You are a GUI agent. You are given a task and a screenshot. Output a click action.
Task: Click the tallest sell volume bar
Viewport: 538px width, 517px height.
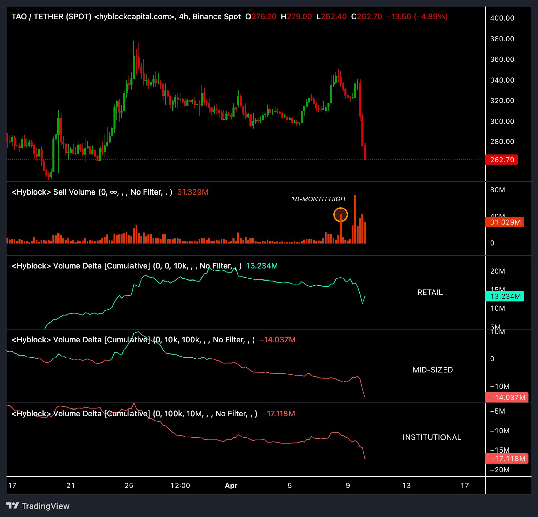355,218
